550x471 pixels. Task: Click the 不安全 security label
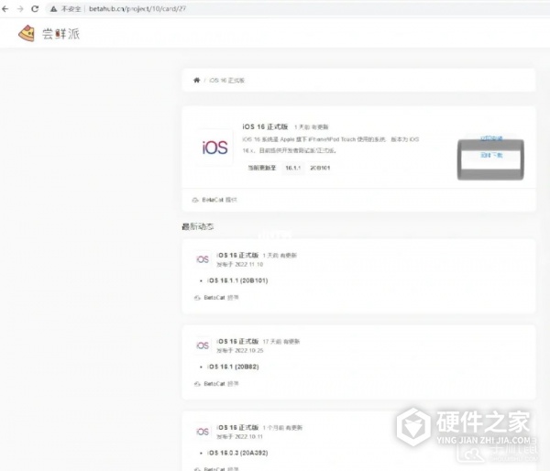tap(71, 9)
